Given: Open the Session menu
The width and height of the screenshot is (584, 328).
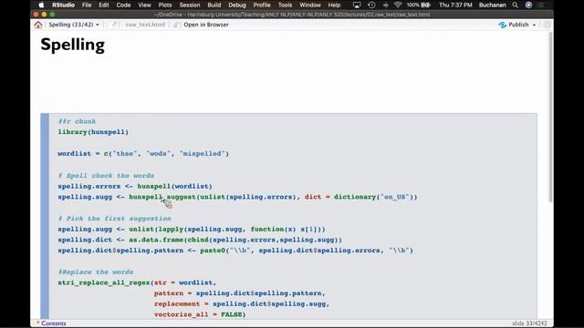Looking at the screenshot, I should [x=190, y=5].
